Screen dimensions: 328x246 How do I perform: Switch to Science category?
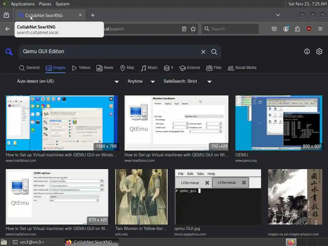point(190,68)
